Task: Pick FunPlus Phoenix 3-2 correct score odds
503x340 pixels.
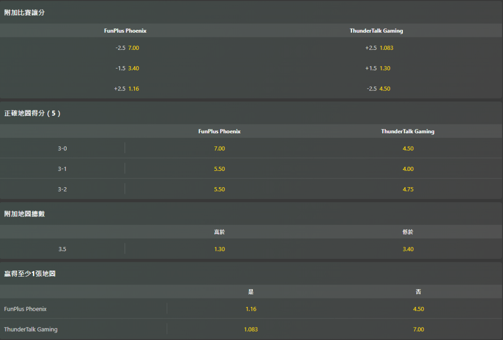Action: 219,190
